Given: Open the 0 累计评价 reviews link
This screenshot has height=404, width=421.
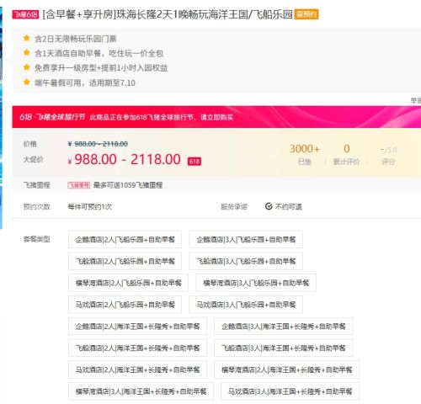Looking at the screenshot, I should click(x=346, y=154).
